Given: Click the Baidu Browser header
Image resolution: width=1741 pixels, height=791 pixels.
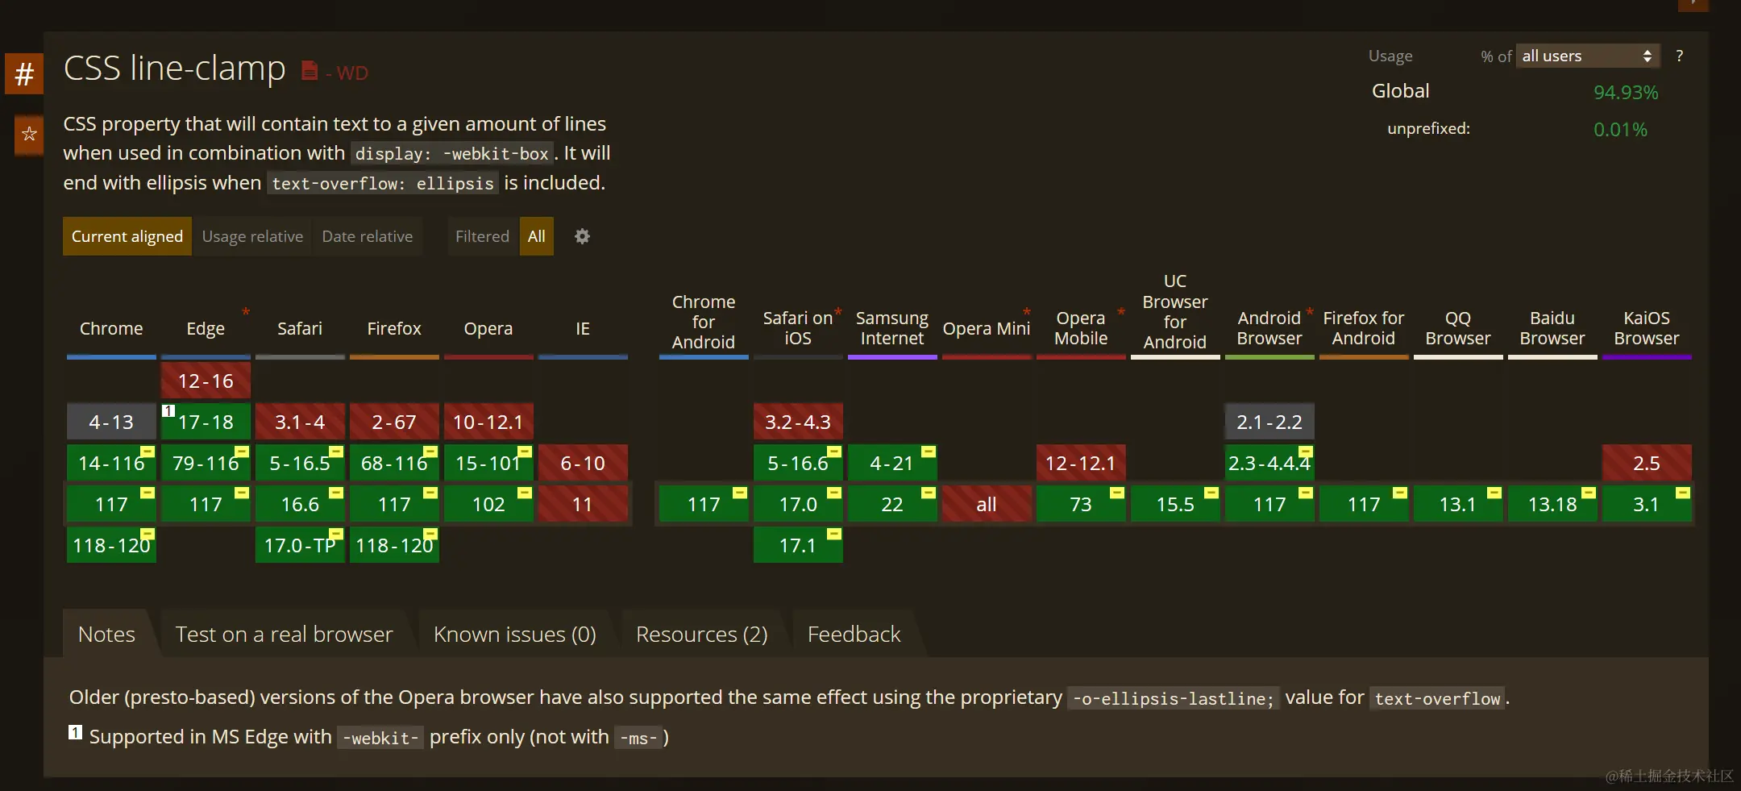Looking at the screenshot, I should point(1552,328).
